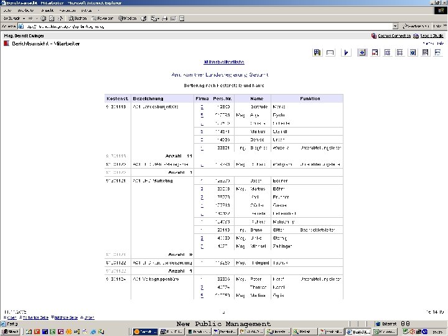This screenshot has height=336, width=448.
Task: Click the red Berichtsansicht report icon
Action: tap(7, 44)
